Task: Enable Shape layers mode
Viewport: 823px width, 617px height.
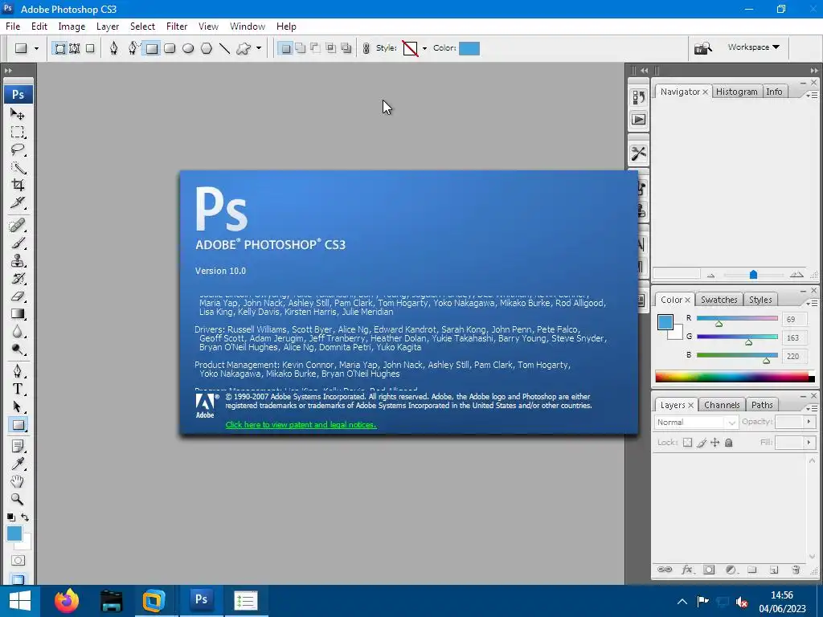Action: click(x=59, y=49)
